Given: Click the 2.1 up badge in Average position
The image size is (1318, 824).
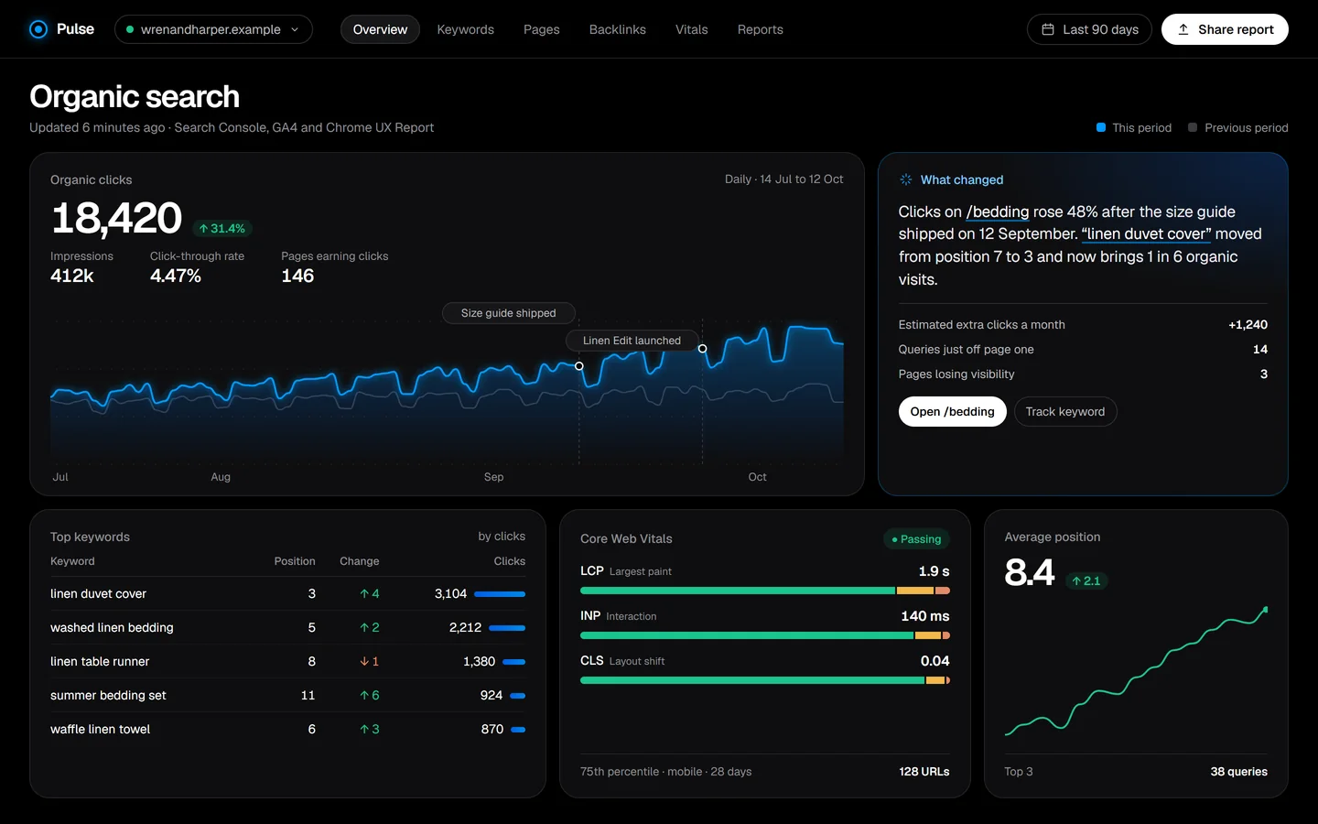Looking at the screenshot, I should tap(1086, 580).
